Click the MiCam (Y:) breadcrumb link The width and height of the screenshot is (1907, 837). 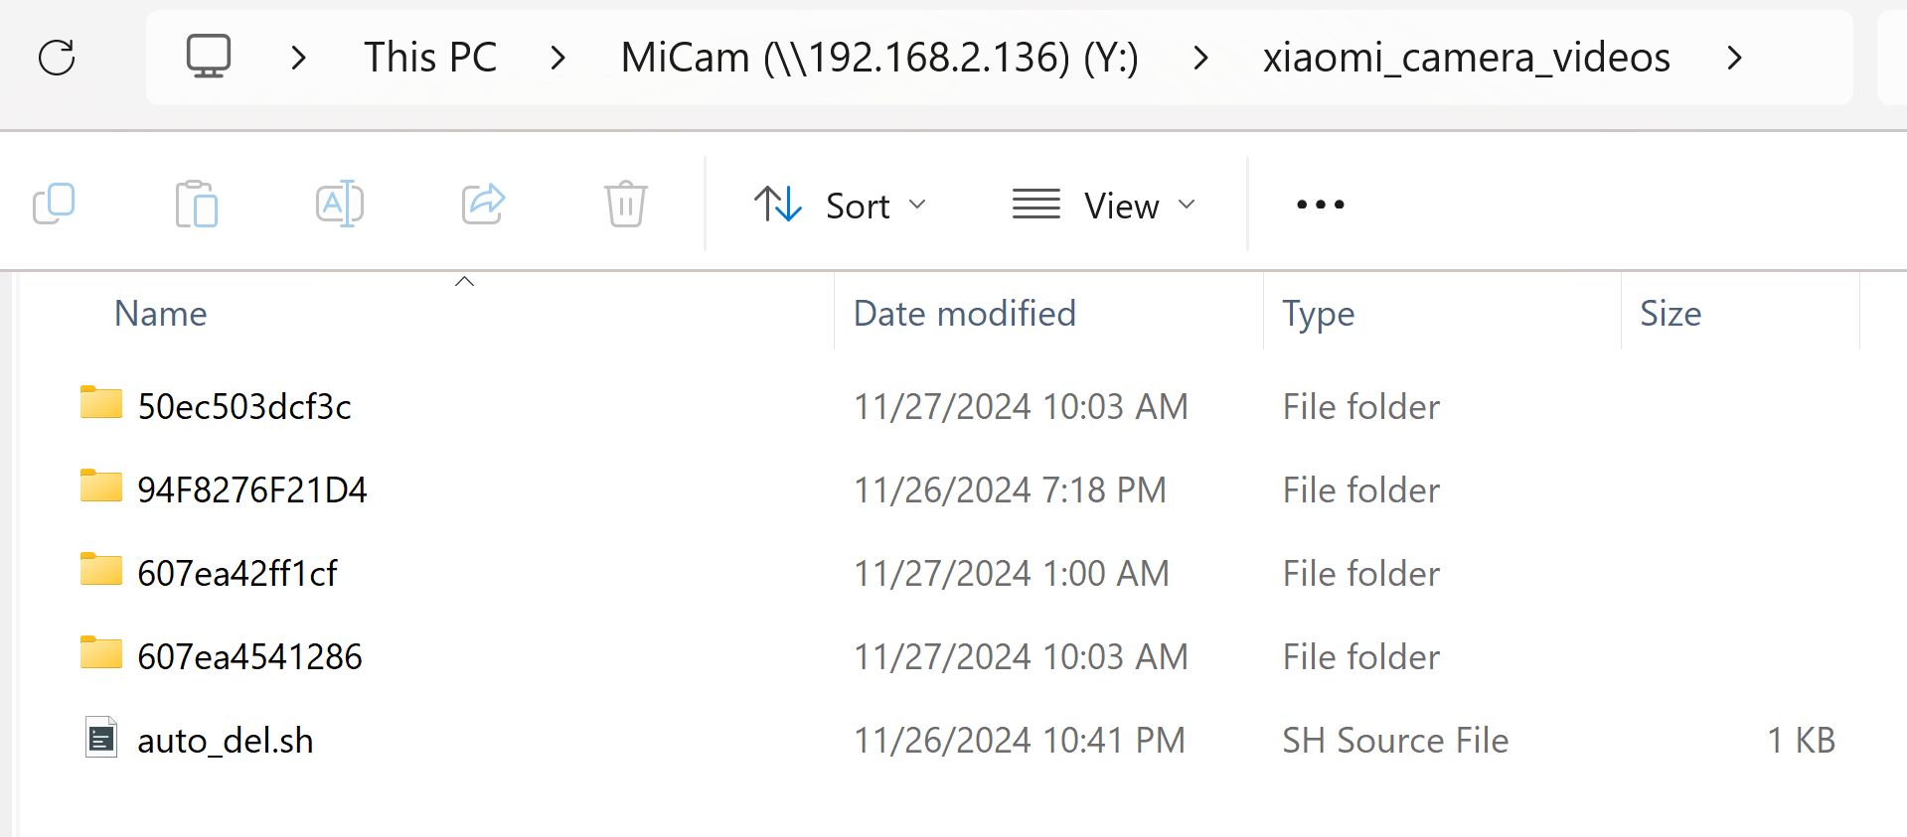(x=878, y=57)
